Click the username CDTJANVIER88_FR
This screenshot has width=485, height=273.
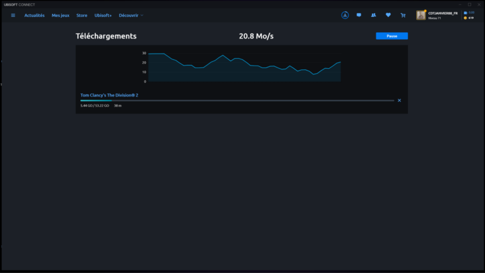coord(443,13)
